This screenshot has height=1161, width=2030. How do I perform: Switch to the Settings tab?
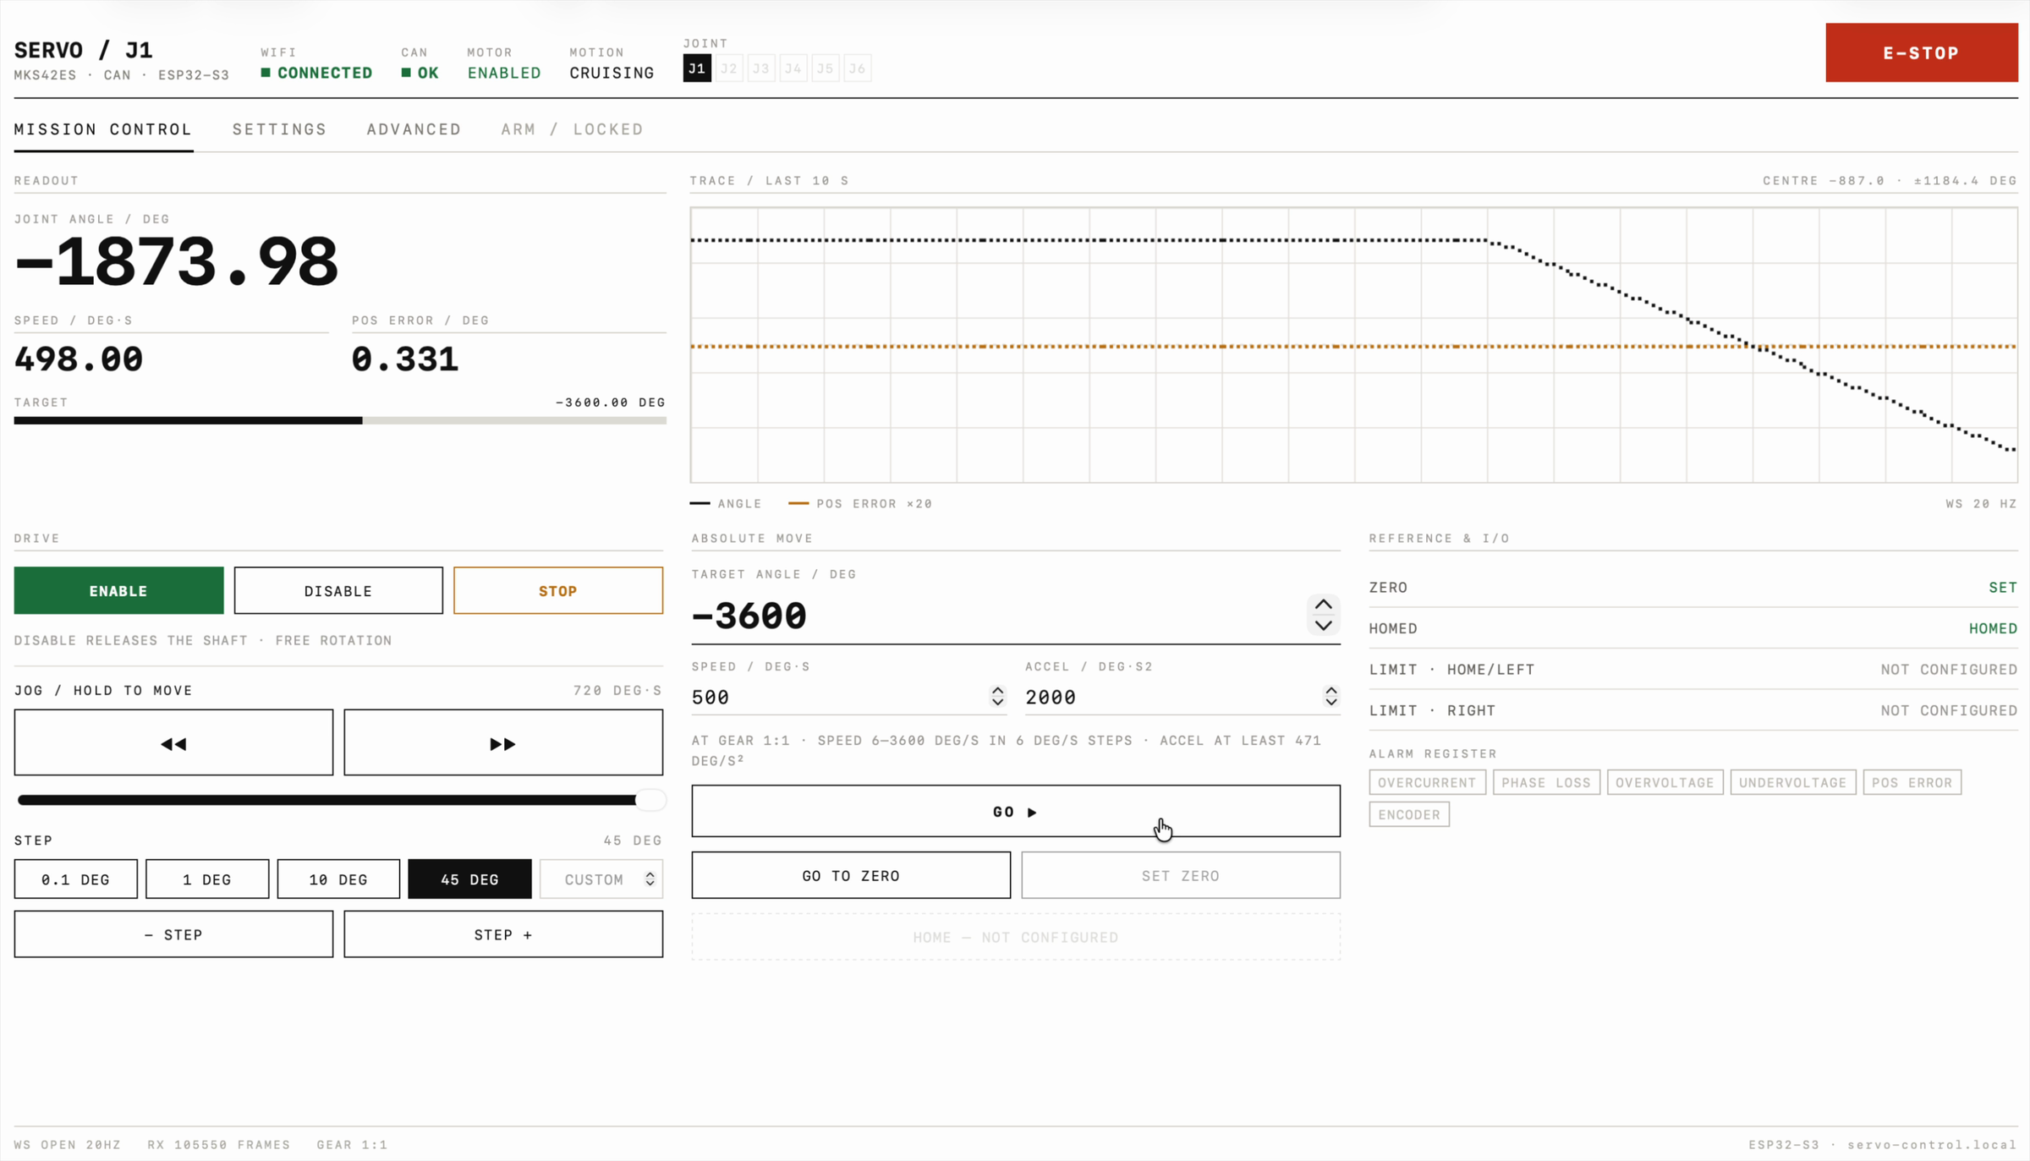click(280, 129)
